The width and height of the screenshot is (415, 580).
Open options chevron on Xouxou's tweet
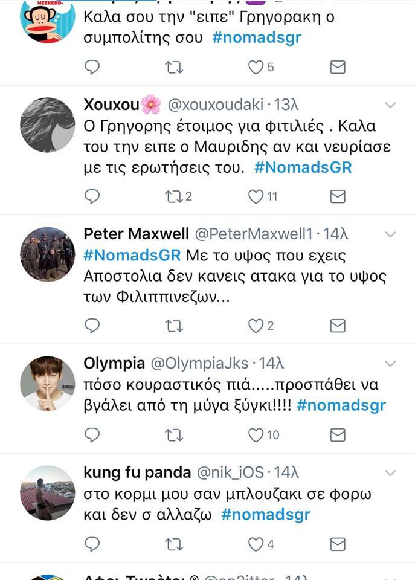[x=390, y=105]
